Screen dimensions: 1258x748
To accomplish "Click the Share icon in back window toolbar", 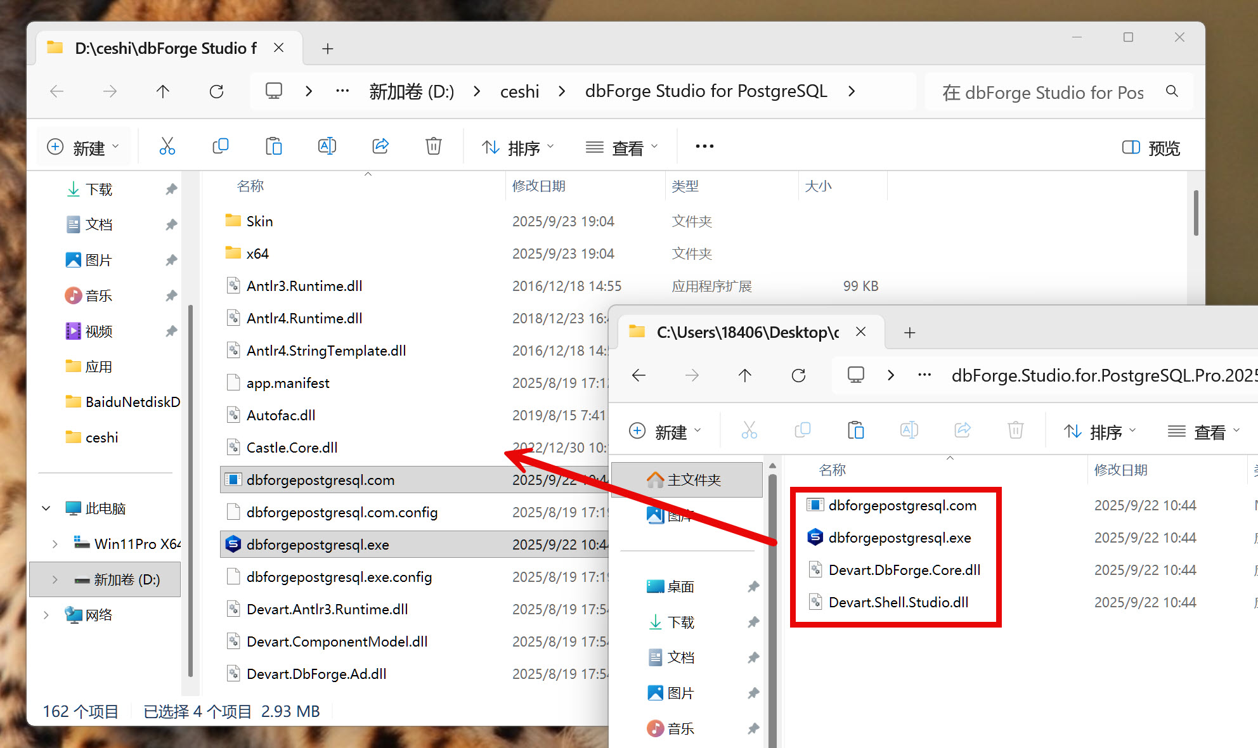I will 380,146.
